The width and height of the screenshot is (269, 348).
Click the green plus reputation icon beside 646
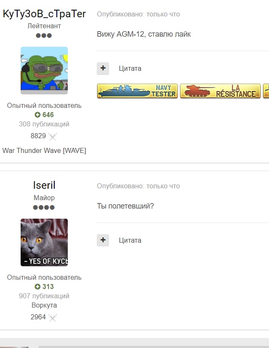[37, 115]
